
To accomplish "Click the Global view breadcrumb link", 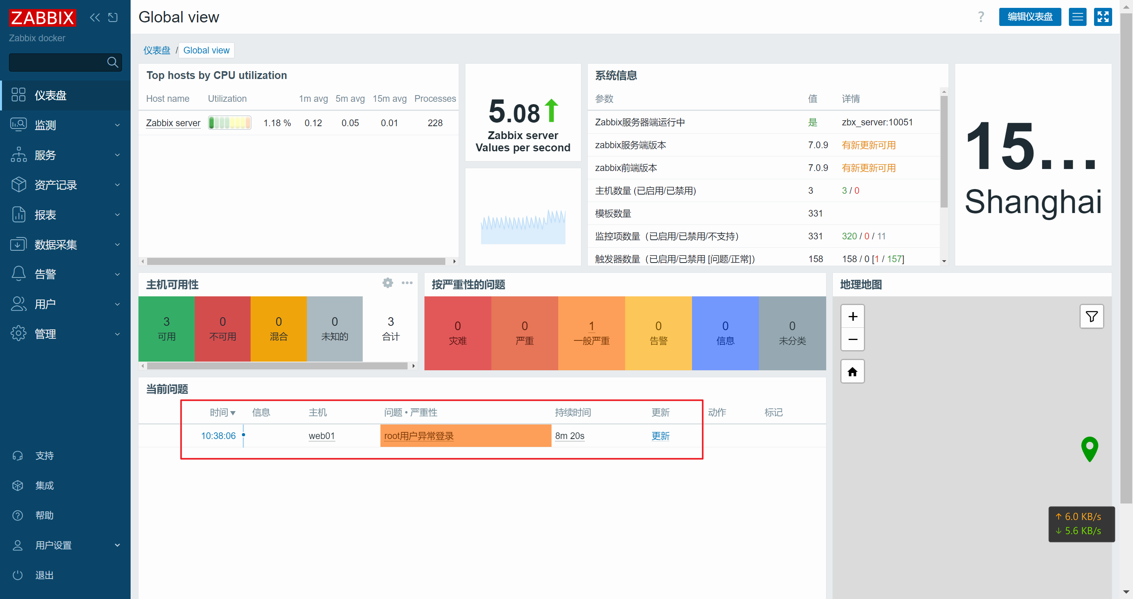I will [206, 50].
